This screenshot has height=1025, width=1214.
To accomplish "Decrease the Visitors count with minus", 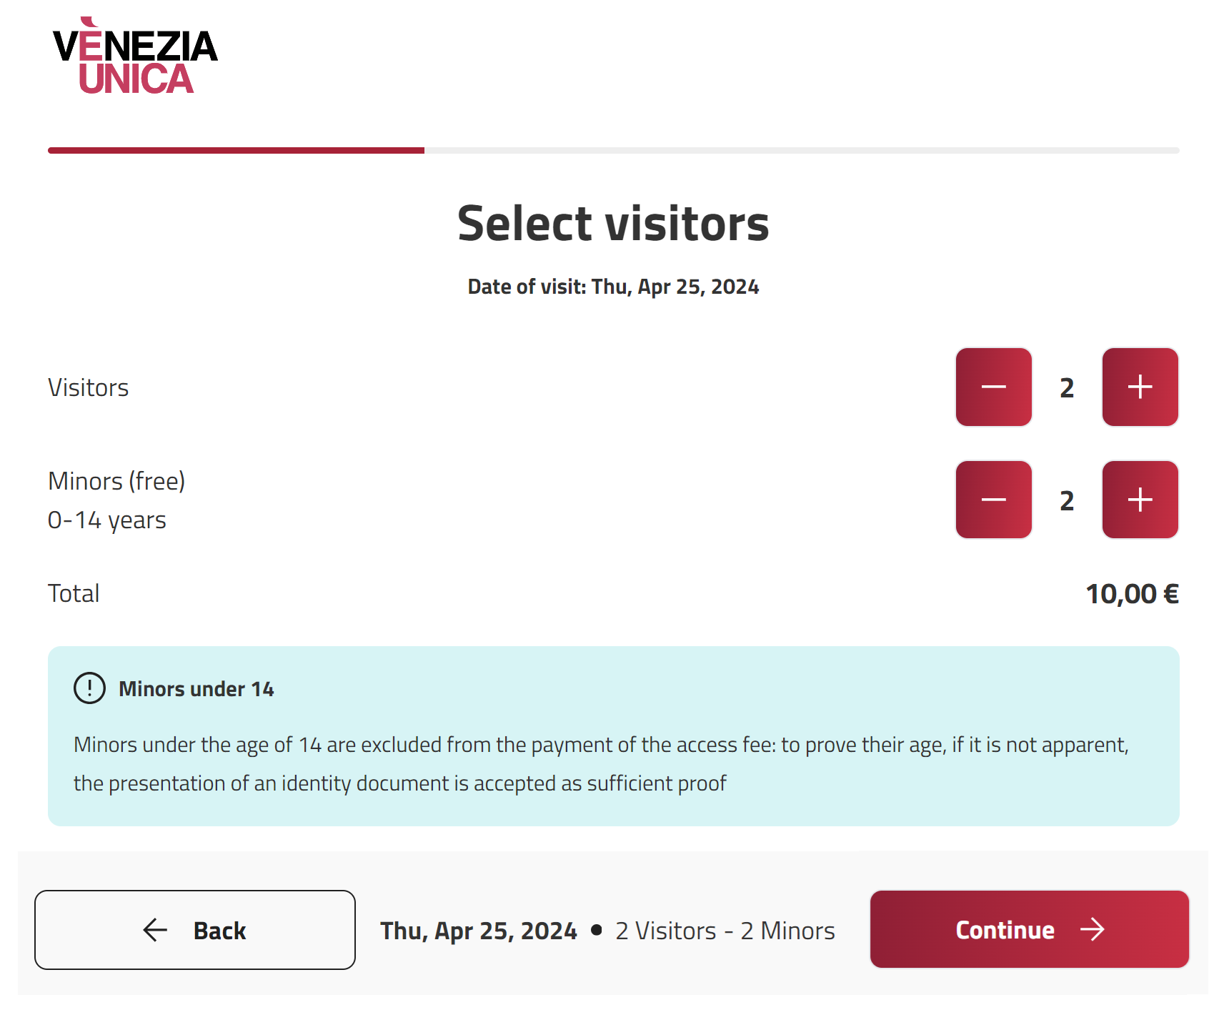I will [x=993, y=387].
